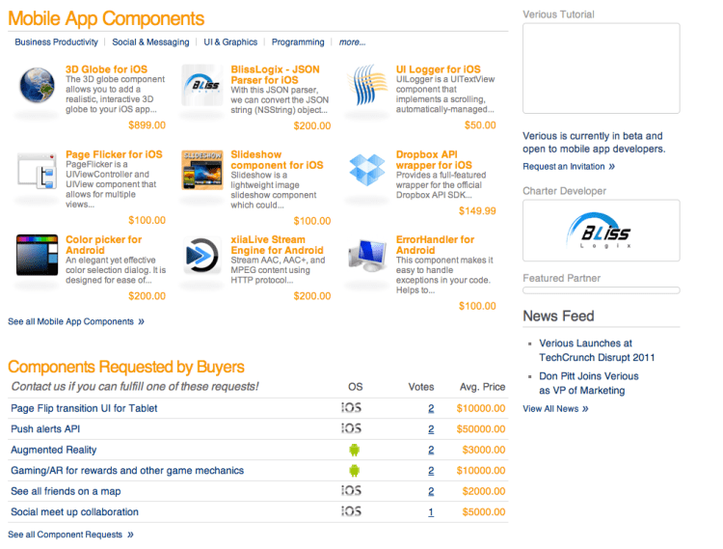Open the Color picker for Android icon
The image size is (723, 549).
(37, 255)
